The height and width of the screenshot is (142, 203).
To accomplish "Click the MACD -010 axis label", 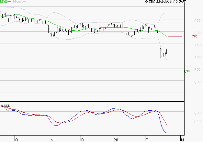I will [x=197, y=121].
